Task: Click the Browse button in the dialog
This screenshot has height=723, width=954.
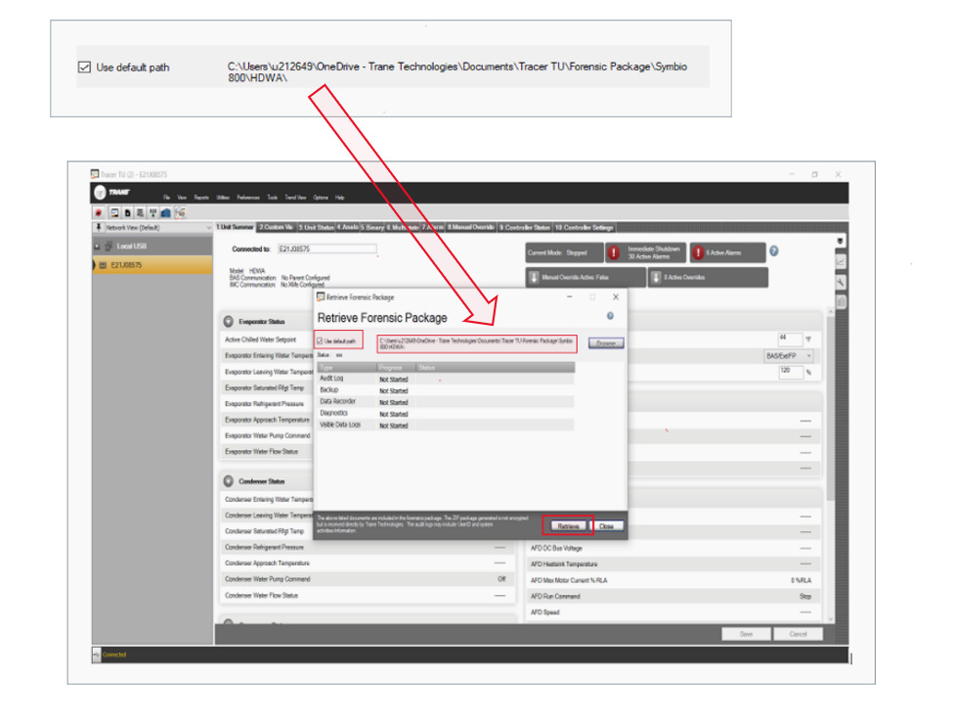Action: (606, 343)
